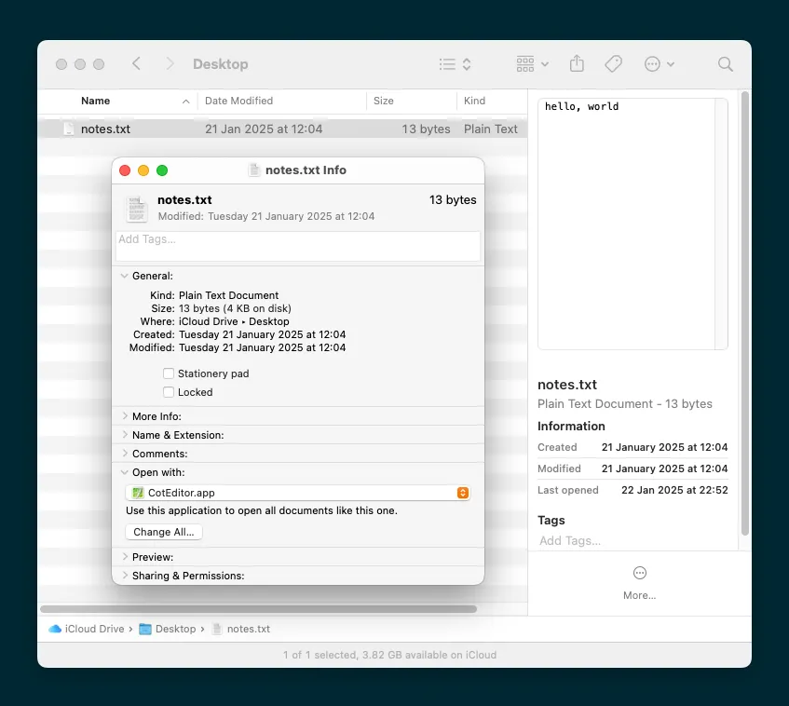Open the Share icon in the toolbar
Viewport: 789px width, 706px height.
coord(577,63)
